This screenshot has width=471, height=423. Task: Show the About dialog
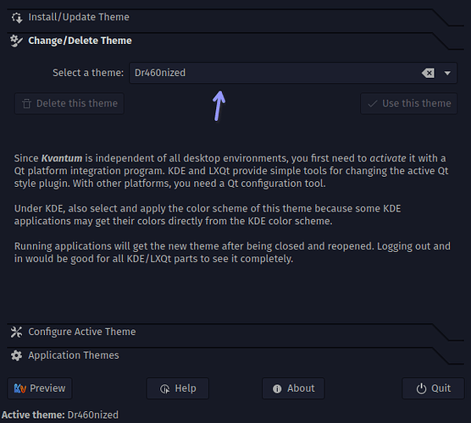[293, 388]
